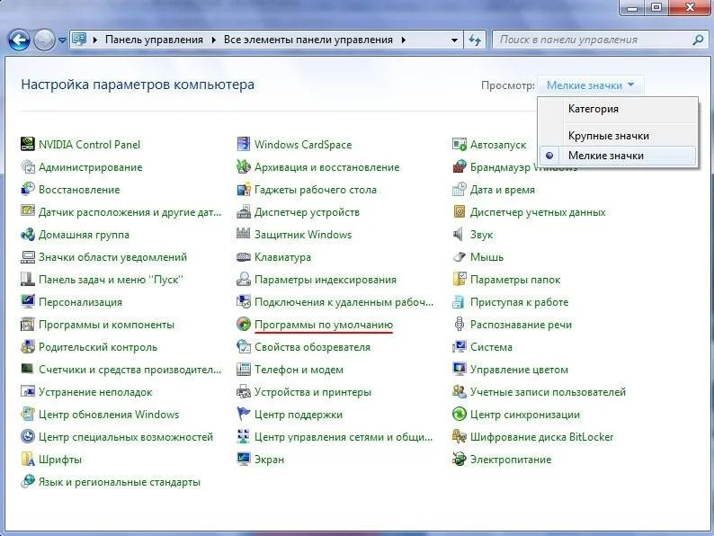Screen dimensions: 714x536
Task: Open Центр управления сетями и общим доступом
Action: click(x=344, y=437)
